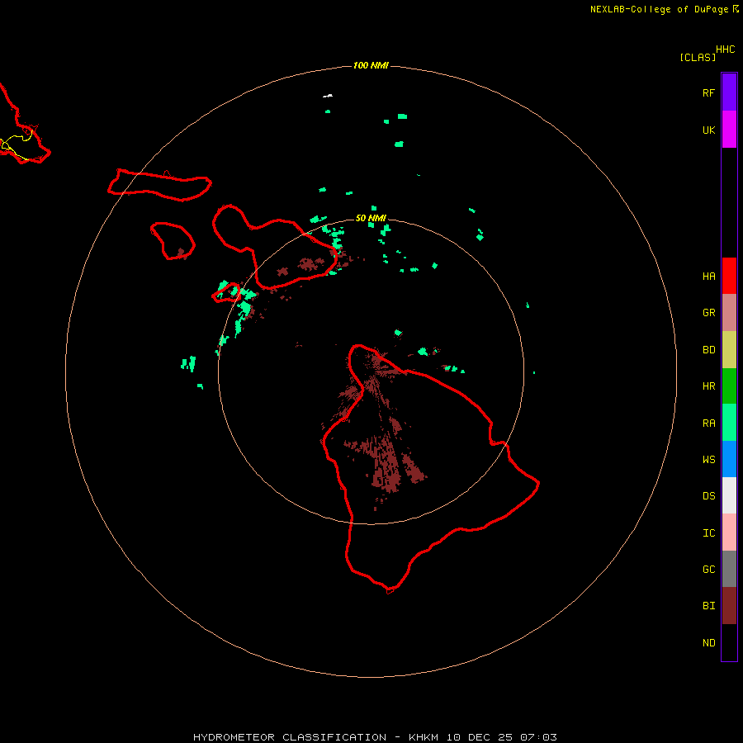Click the IC light pink legend swatch
Image resolution: width=743 pixels, height=743 pixels.
point(729,532)
